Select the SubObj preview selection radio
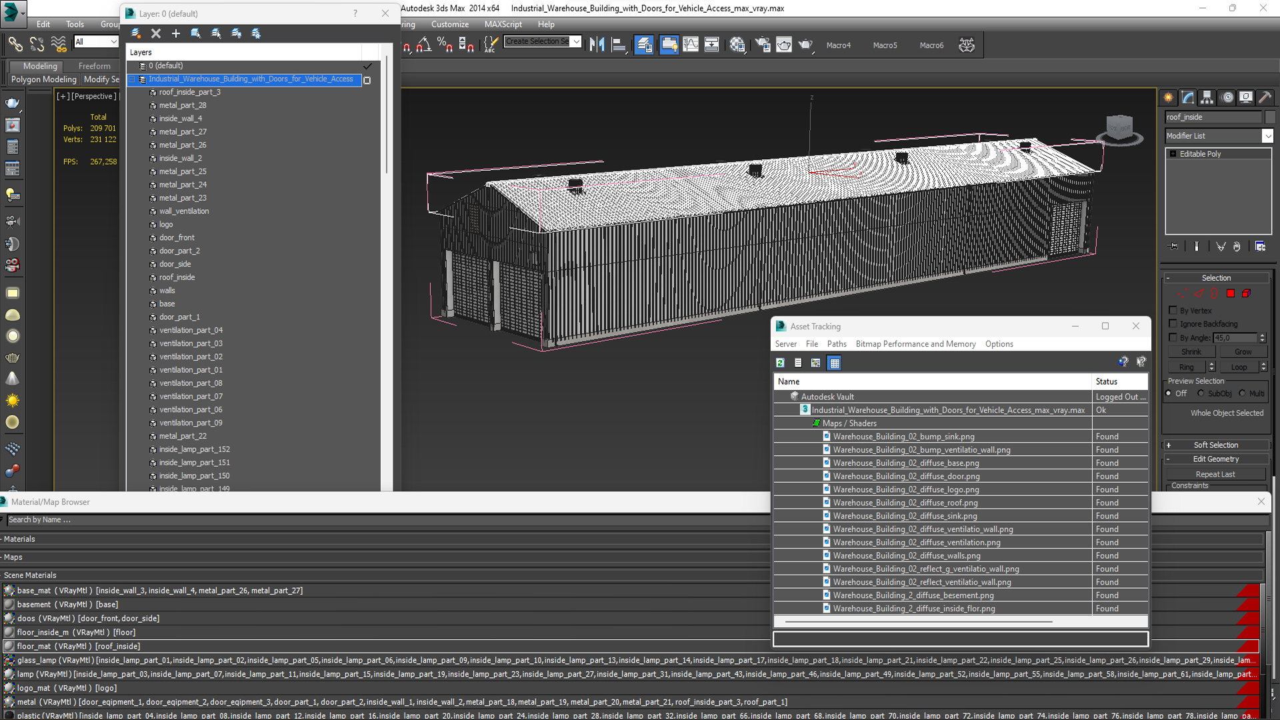This screenshot has width=1280, height=720. [1201, 393]
